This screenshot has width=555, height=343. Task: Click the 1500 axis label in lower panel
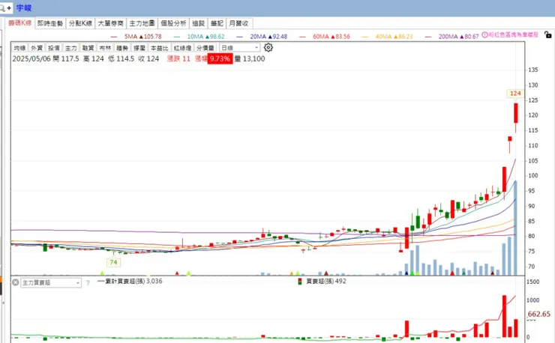tap(533, 282)
